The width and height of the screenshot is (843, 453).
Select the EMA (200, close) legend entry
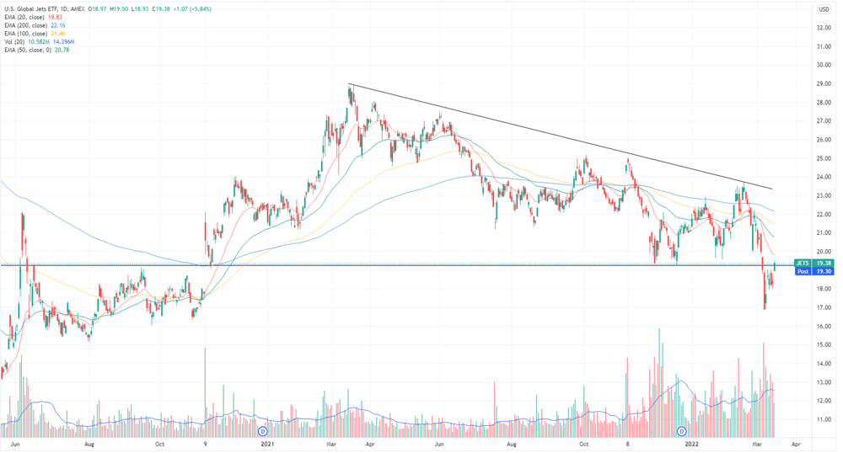pyautogui.click(x=26, y=25)
